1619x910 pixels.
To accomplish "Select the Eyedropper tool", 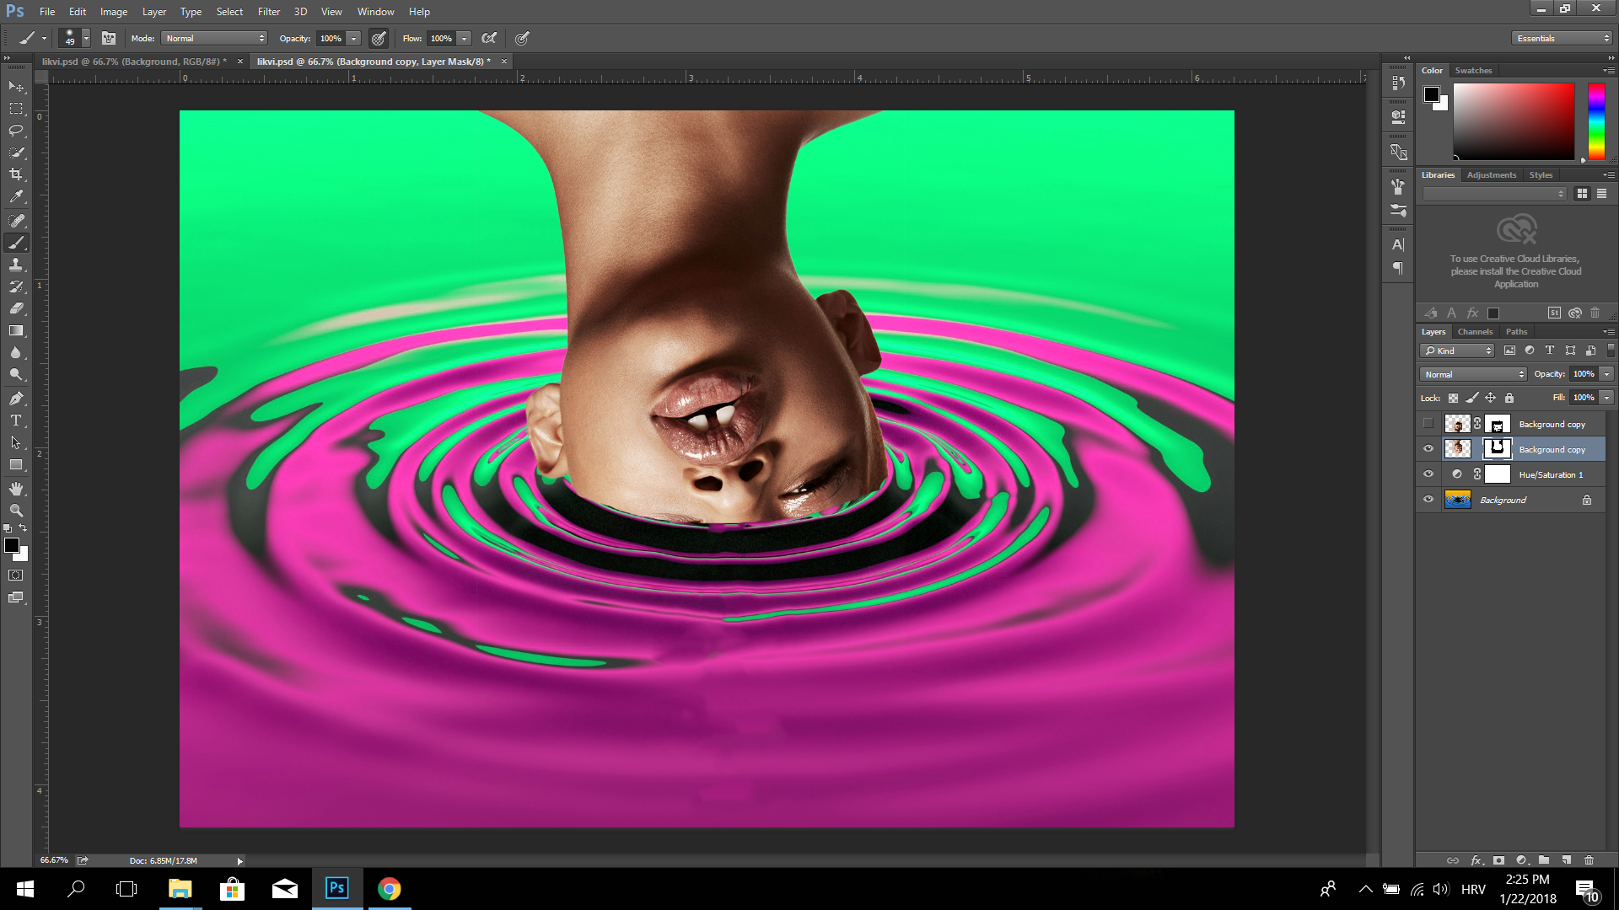I will (x=16, y=196).
